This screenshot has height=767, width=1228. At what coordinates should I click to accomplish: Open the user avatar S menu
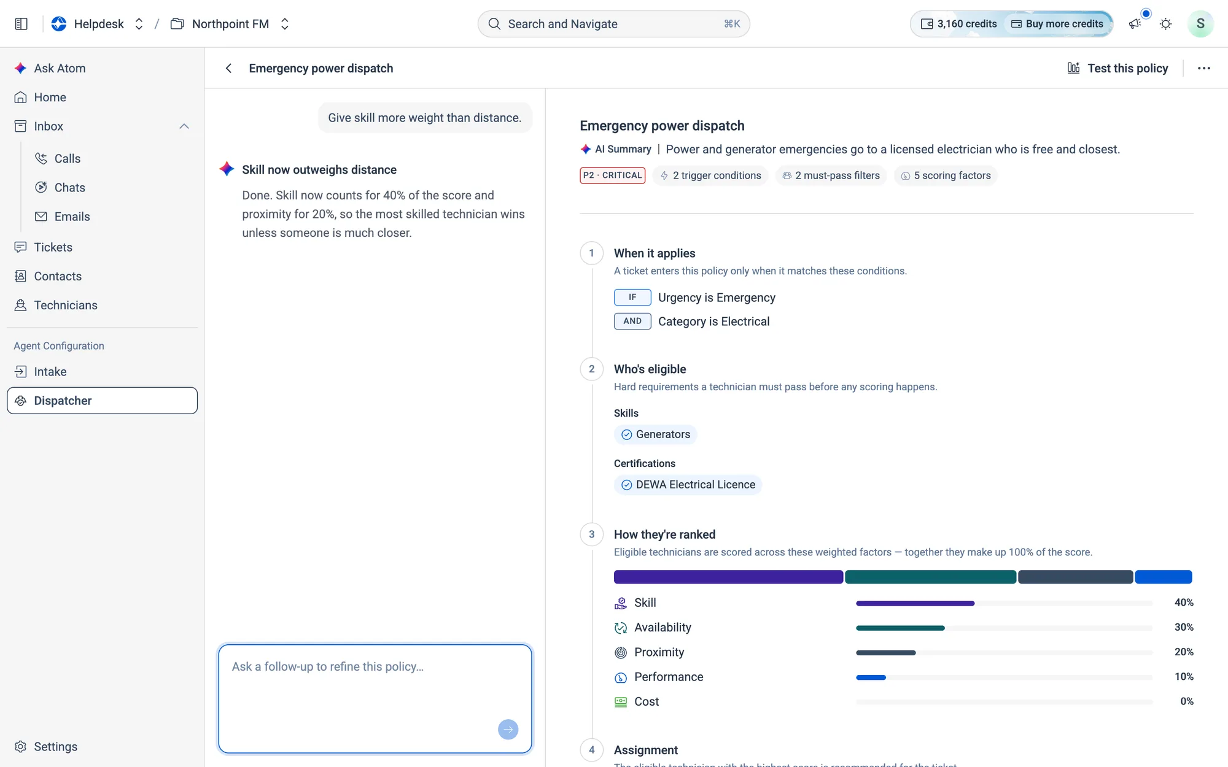pos(1200,24)
